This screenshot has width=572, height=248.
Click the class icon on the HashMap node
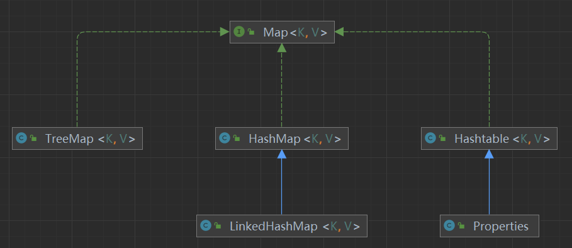[x=225, y=138]
